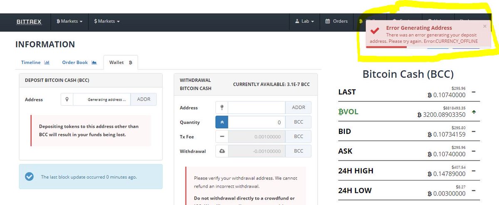The image size is (499, 205).
Task: Click the 24H HIGH value 0.14789000
Action: (447, 174)
